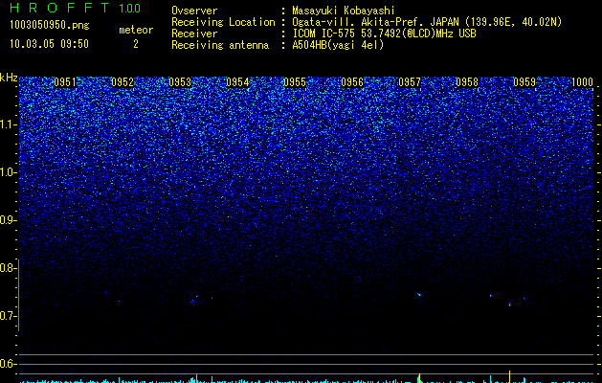Click the 'meteor' count label
This screenshot has width=602, height=383.
(136, 30)
